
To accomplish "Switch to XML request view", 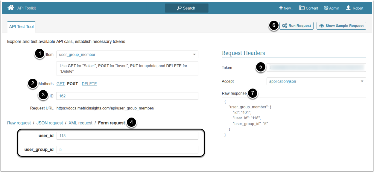I will coord(80,123).
